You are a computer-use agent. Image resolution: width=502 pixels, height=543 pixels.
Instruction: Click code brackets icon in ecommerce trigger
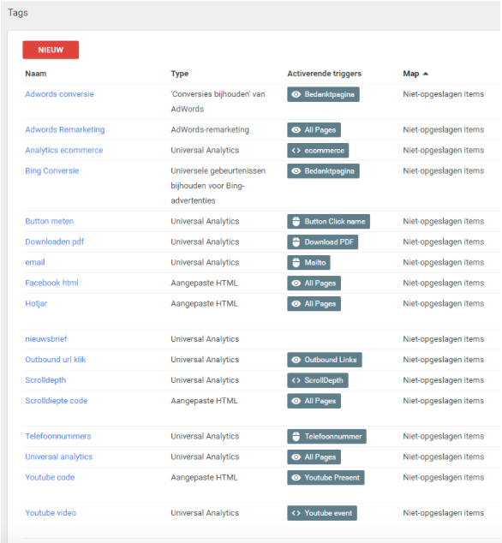(296, 151)
